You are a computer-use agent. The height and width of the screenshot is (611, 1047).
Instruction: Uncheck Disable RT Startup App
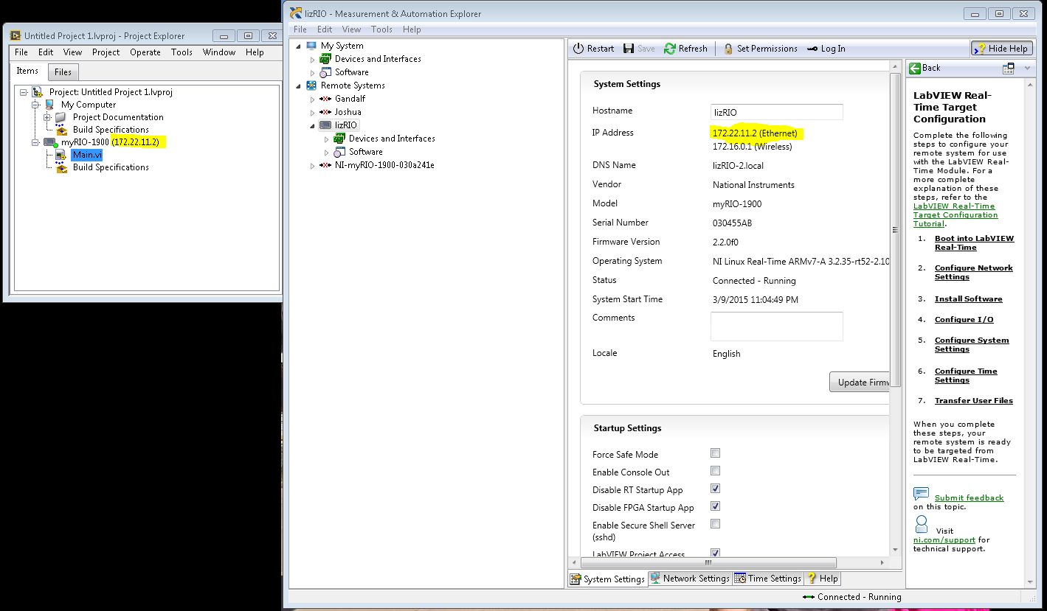coord(715,489)
